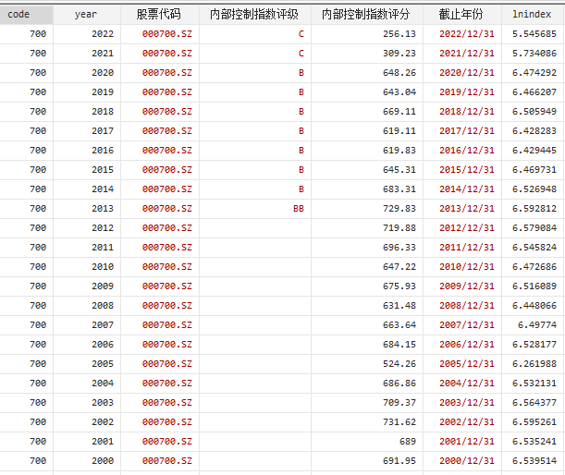Click the rating cell showing BB
565x475 pixels.
click(298, 209)
